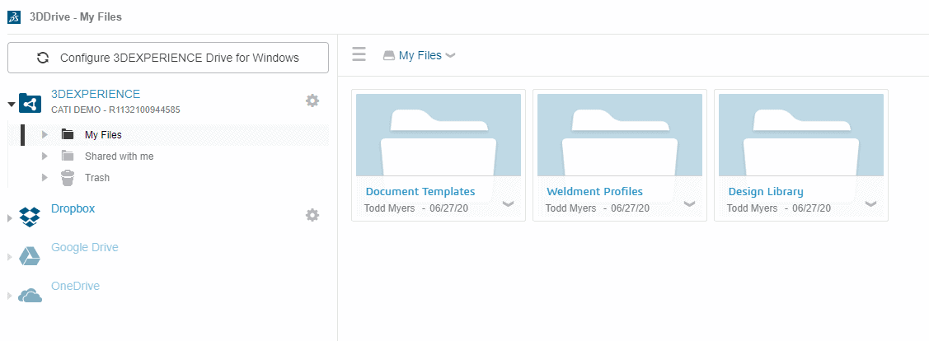Open the Weldment Profiles folder thumbnail

[620, 135]
